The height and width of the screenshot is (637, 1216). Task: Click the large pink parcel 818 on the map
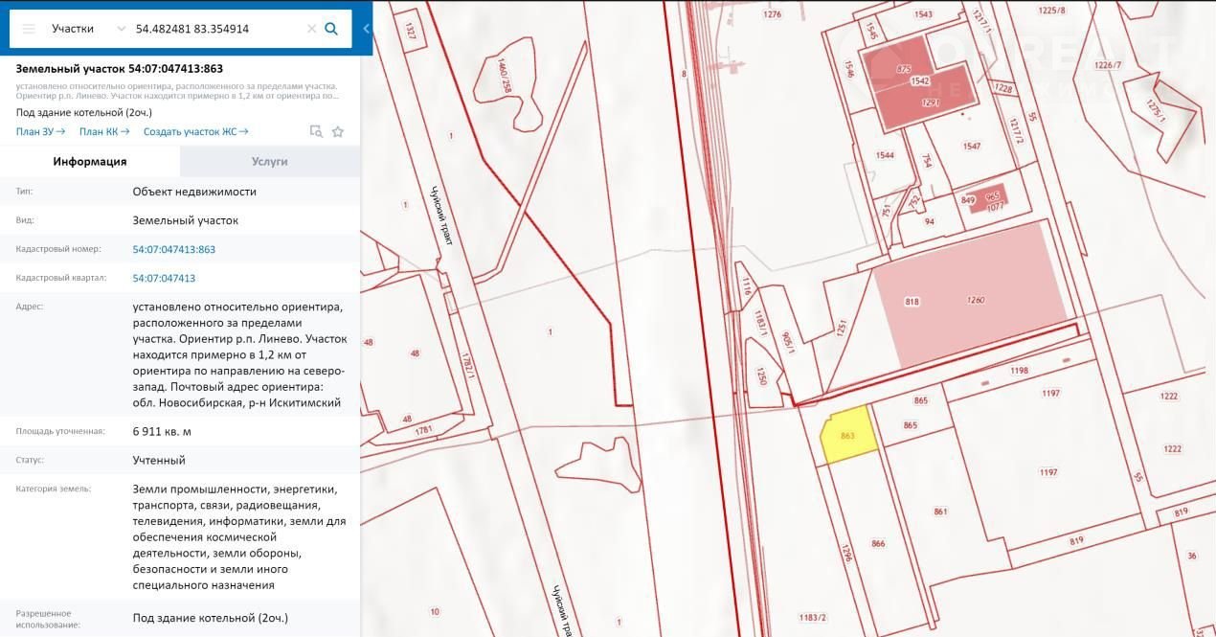point(967,297)
